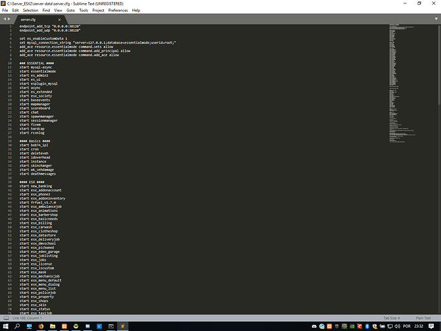441x331 pixels.
Task: Open the command prompt taskbar app
Action: point(111,326)
